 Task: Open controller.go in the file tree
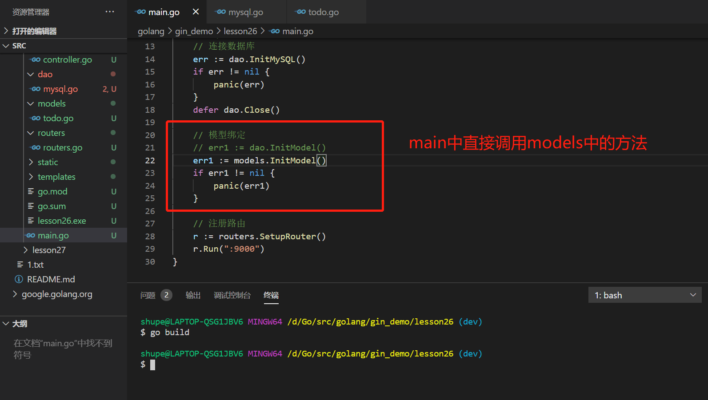click(x=68, y=59)
